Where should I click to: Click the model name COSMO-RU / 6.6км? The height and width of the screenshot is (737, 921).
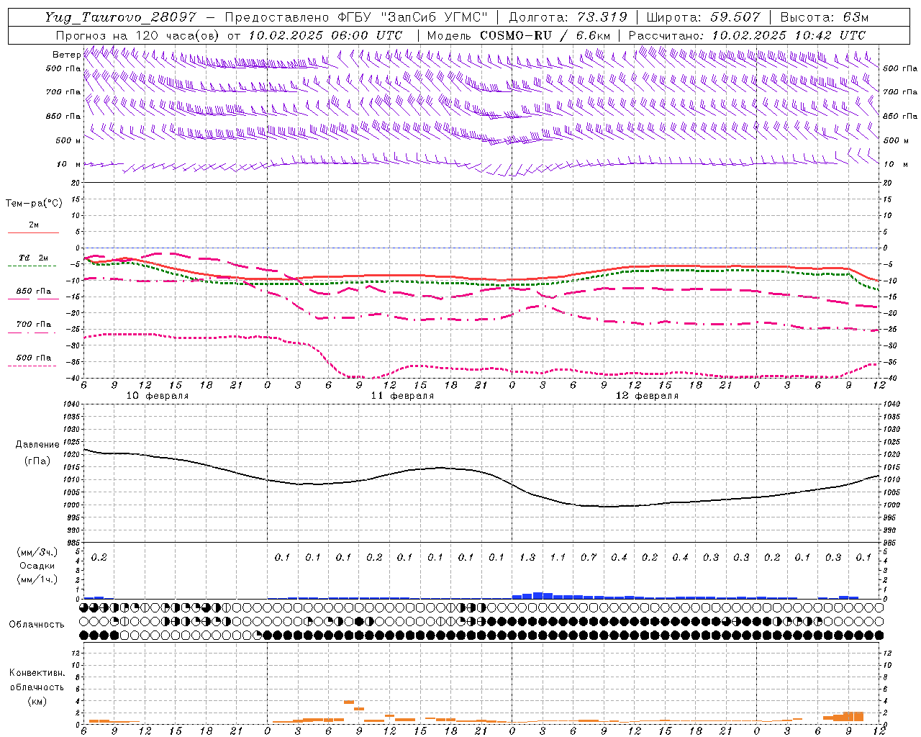(545, 35)
